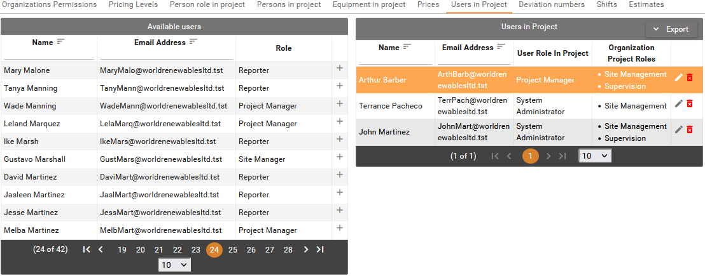This screenshot has height=276, width=705.
Task: Add Mary Malone with the plus icon
Action: click(339, 69)
